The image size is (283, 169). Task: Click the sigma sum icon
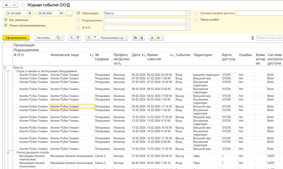click(252, 38)
